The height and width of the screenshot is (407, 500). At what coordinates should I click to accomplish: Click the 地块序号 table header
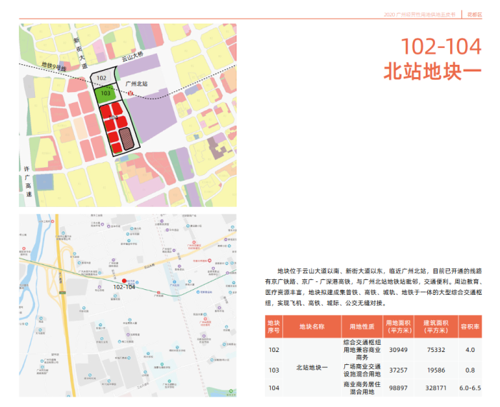pyautogui.click(x=274, y=326)
